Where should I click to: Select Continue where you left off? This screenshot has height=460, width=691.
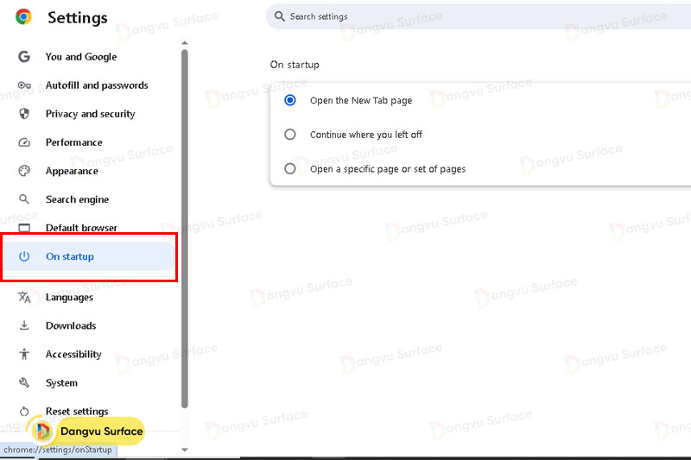click(x=290, y=135)
